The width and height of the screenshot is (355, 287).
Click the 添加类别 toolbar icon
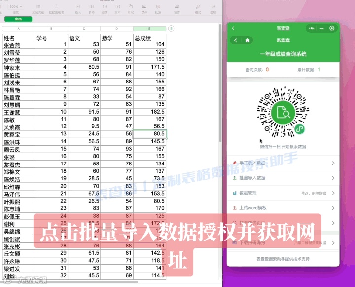coord(38,7)
